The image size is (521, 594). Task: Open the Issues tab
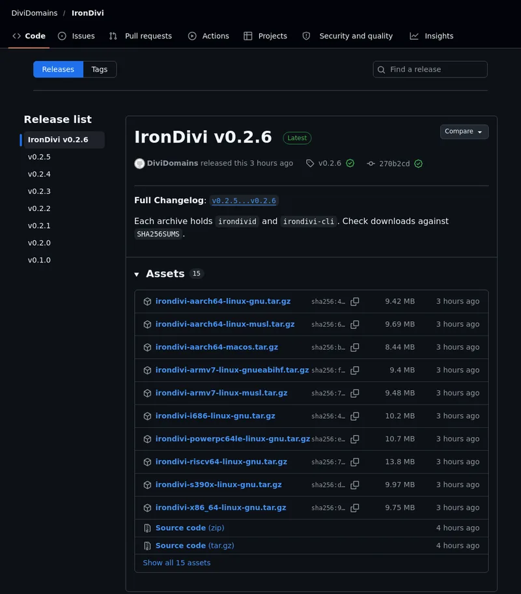click(x=76, y=36)
